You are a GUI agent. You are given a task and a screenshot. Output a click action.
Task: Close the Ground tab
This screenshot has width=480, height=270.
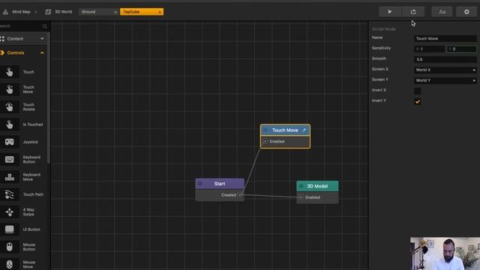point(115,12)
